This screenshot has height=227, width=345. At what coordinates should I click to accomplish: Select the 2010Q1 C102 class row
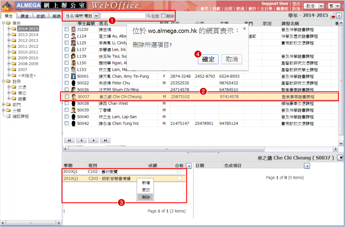coord(124,171)
